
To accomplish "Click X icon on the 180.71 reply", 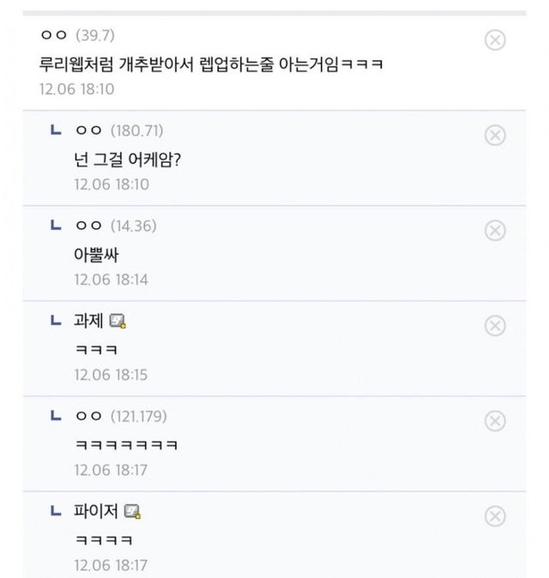I will click(x=495, y=135).
